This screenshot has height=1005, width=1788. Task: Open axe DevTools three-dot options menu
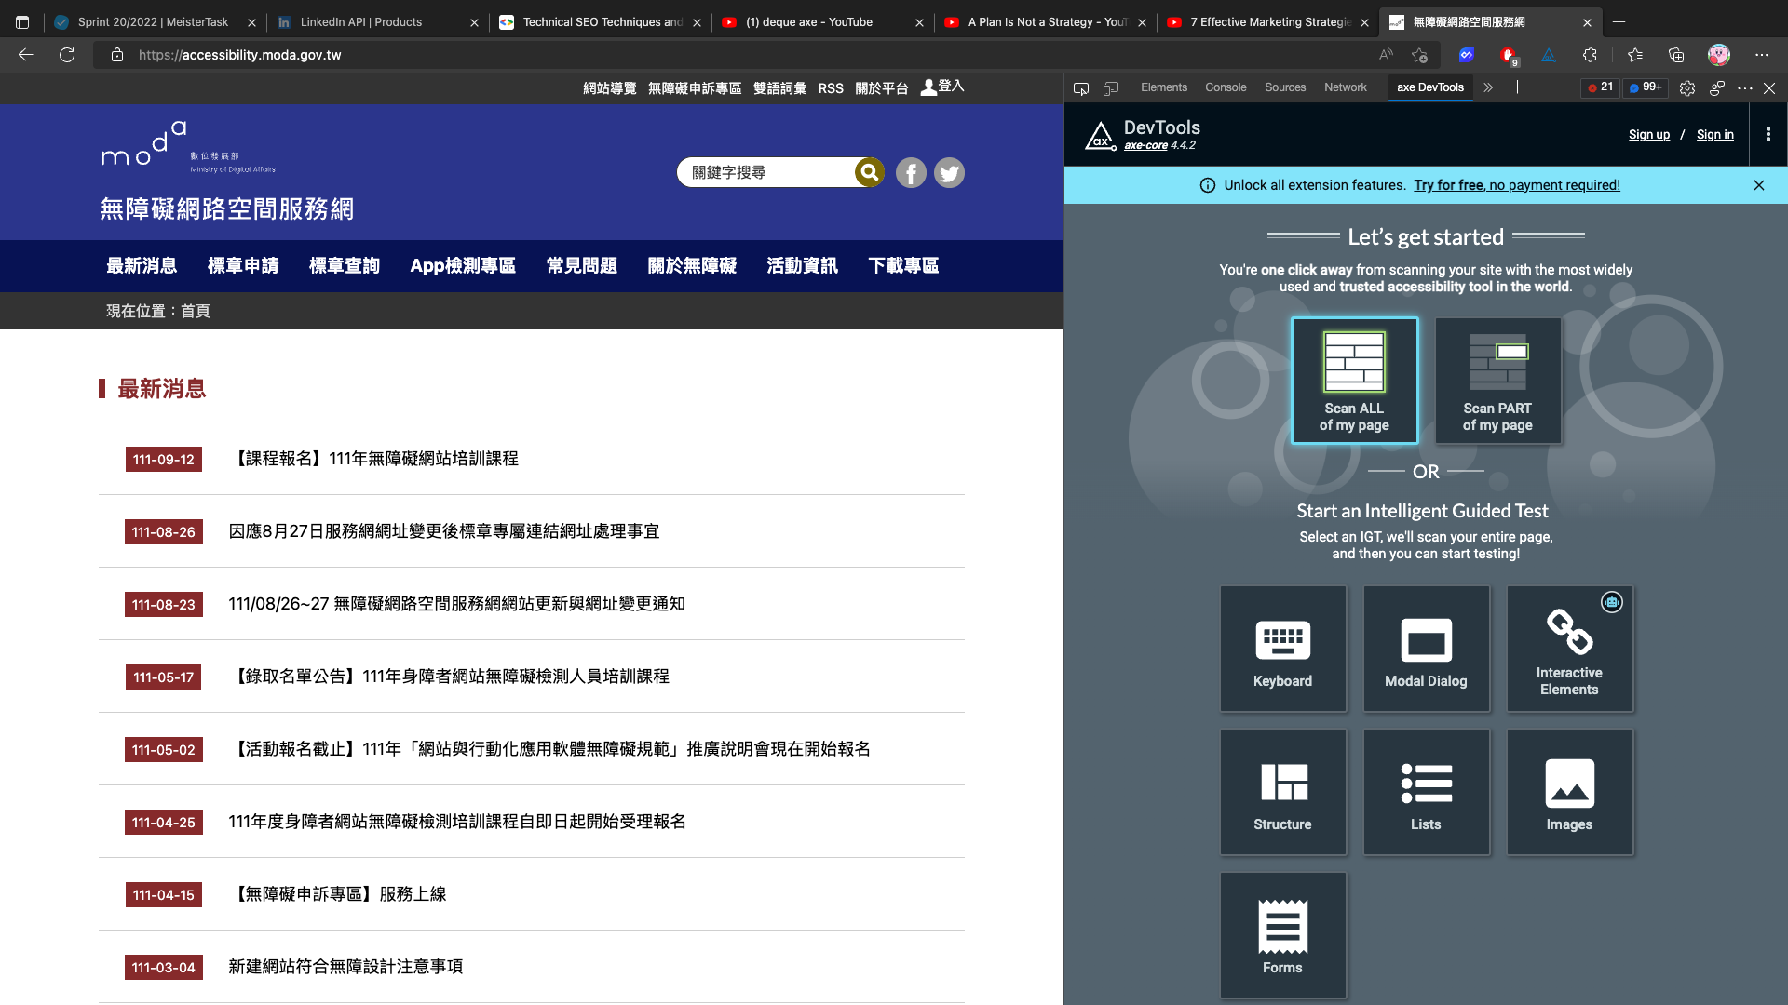pos(1768,135)
